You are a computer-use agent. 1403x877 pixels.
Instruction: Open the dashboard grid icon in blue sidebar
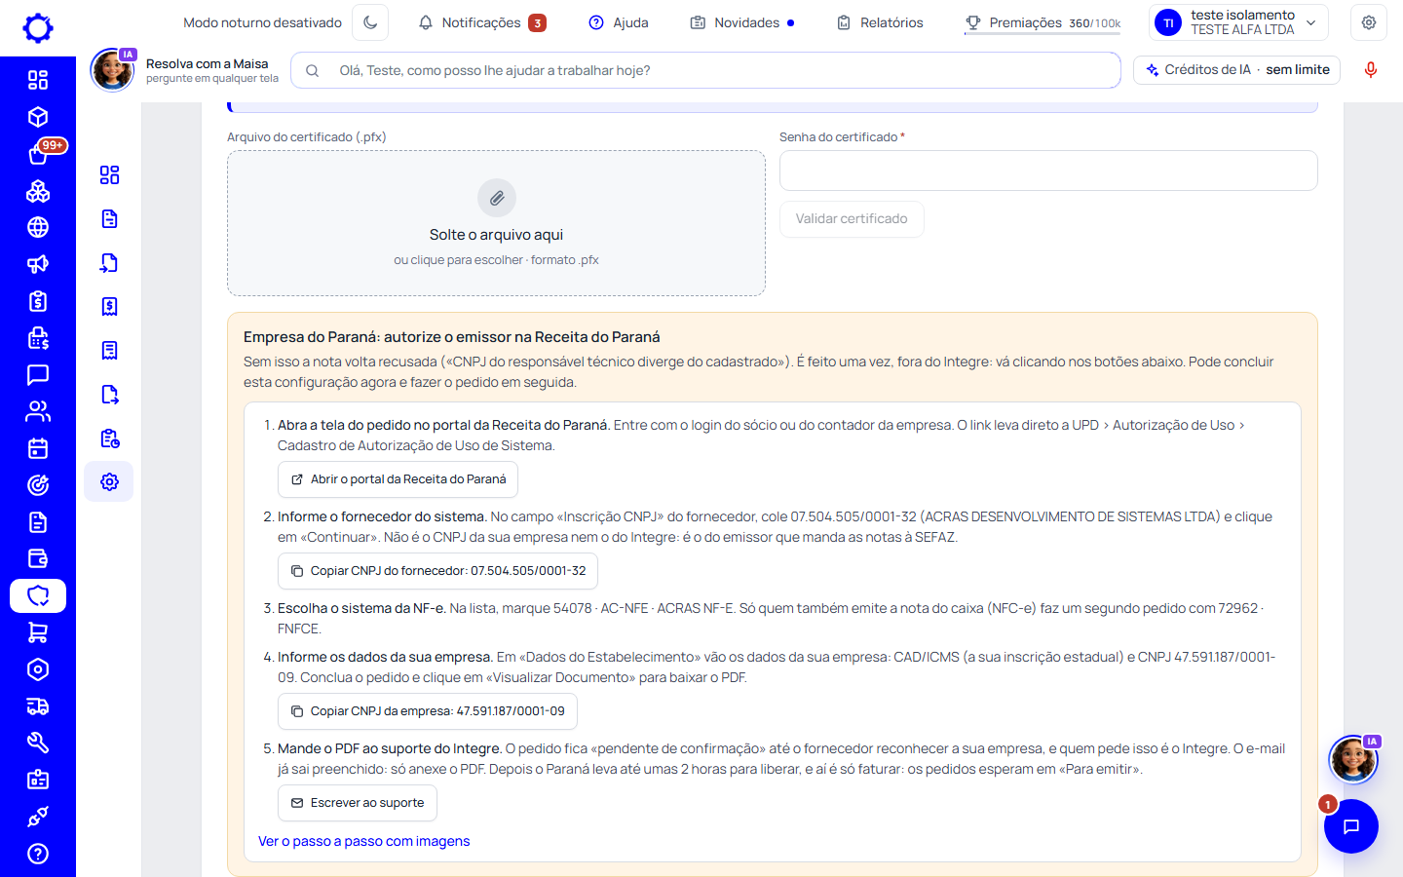(x=38, y=80)
